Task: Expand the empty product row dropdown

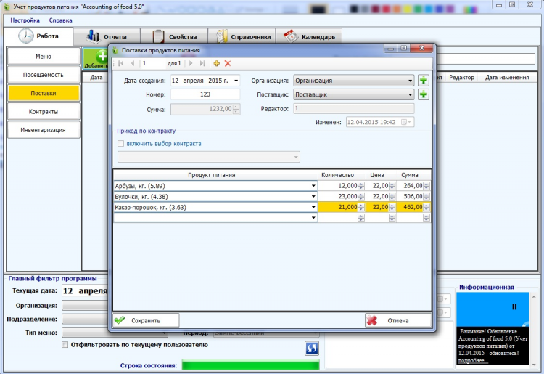Action: (x=313, y=218)
